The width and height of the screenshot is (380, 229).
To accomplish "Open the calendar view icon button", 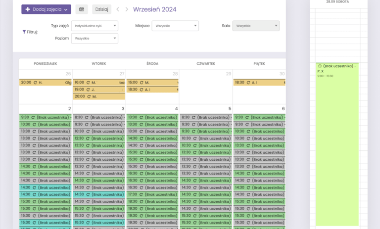I will [82, 9].
